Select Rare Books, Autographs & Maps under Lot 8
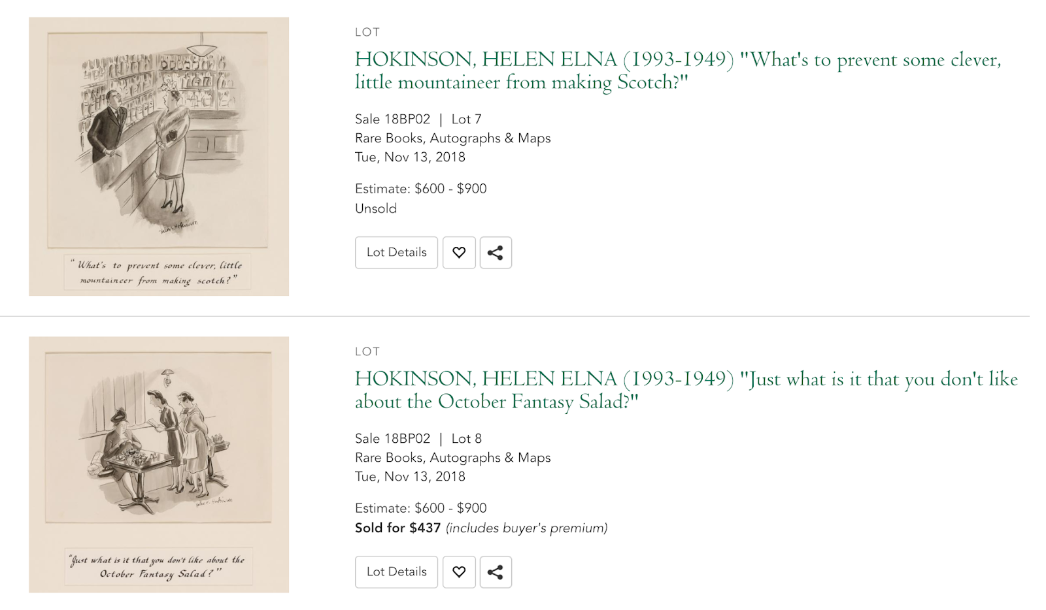 coord(452,457)
